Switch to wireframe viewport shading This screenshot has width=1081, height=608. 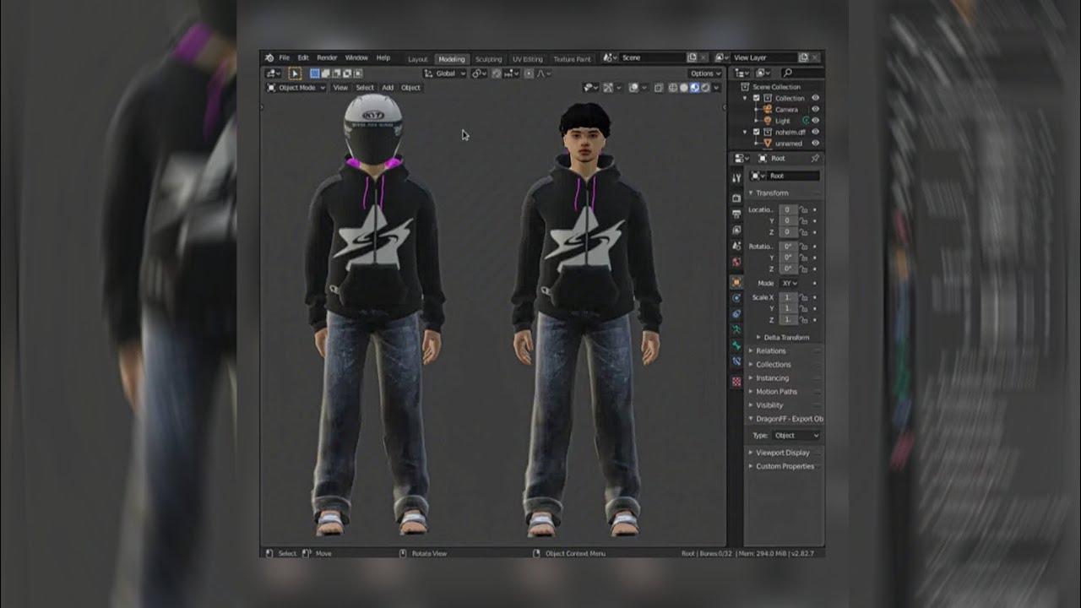pos(673,87)
